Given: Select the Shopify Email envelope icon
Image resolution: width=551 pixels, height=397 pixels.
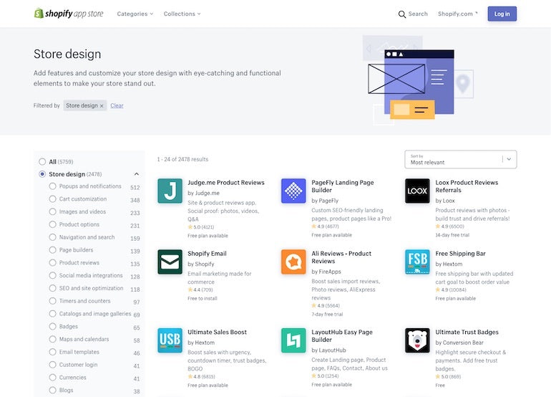Looking at the screenshot, I should tap(170, 262).
